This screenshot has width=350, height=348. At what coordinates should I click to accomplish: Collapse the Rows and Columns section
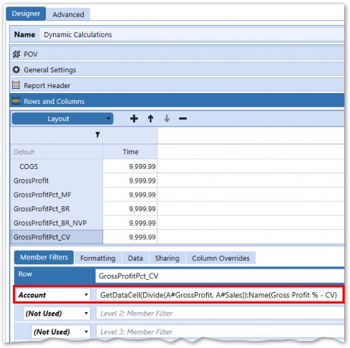point(177,101)
